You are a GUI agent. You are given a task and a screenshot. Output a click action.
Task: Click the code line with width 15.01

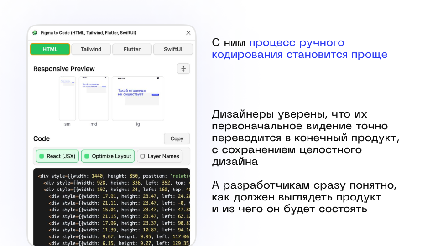(x=119, y=210)
